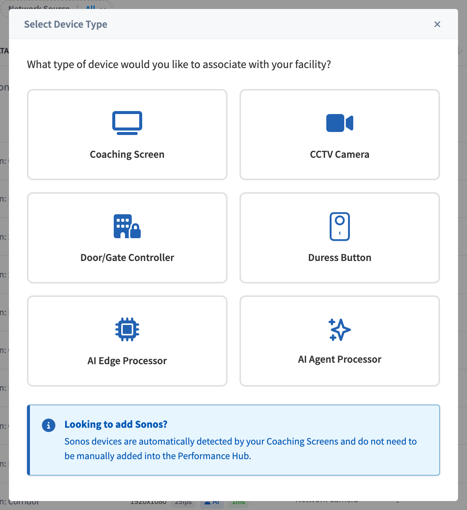Click the 'Select Device Type' dialog title

pos(66,24)
